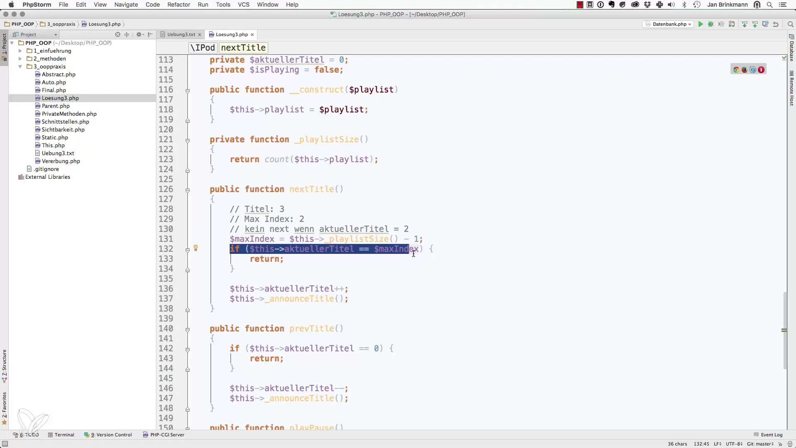
Task: Collapse all icon in Project panel
Action: pyautogui.click(x=127, y=34)
